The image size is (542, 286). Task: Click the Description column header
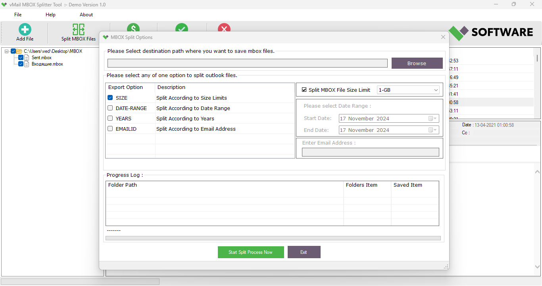point(171,87)
